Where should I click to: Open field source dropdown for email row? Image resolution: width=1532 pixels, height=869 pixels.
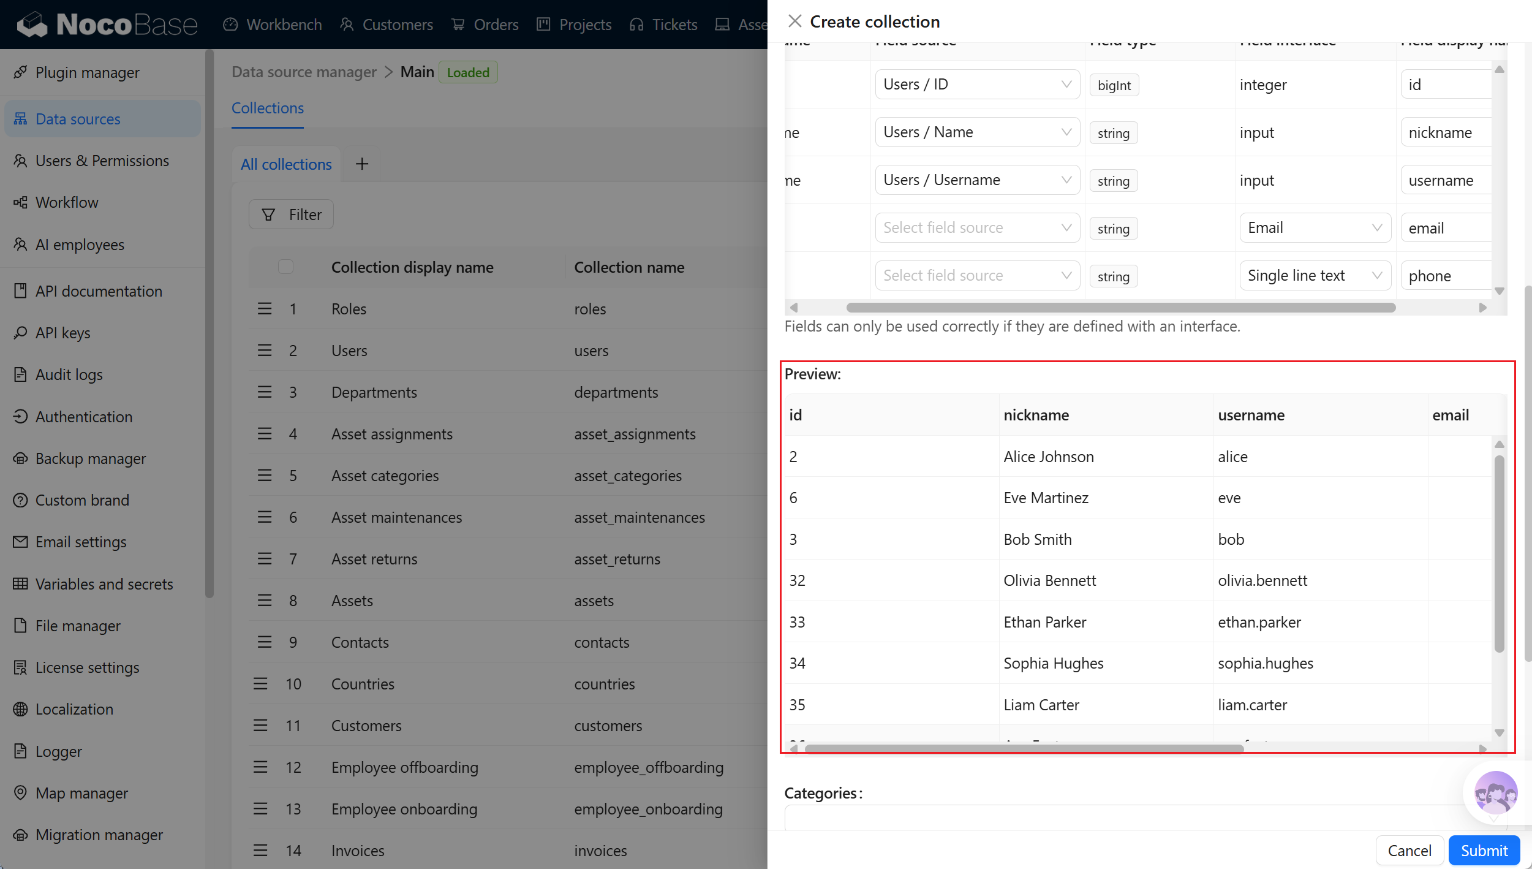coord(977,227)
